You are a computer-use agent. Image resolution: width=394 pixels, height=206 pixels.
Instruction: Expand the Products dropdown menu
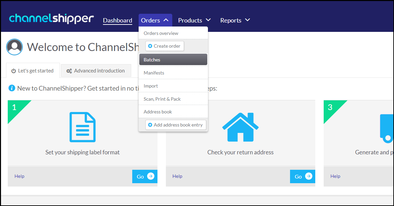click(194, 20)
